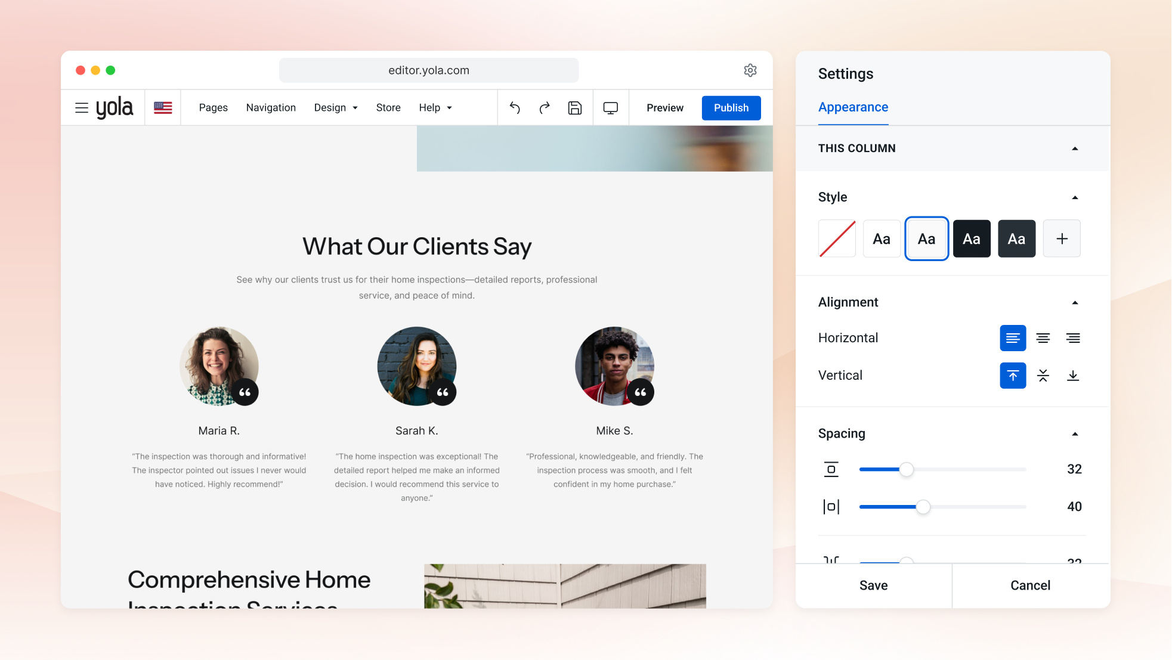
Task: Switch to the Appearance tab
Action: [853, 107]
